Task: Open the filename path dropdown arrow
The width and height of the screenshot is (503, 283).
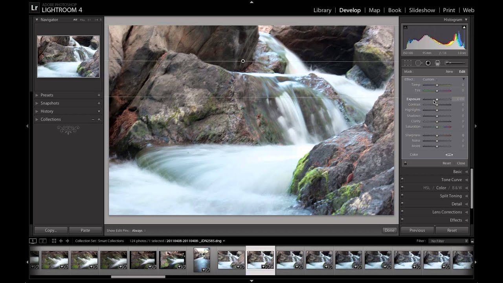Action: [x=224, y=241]
